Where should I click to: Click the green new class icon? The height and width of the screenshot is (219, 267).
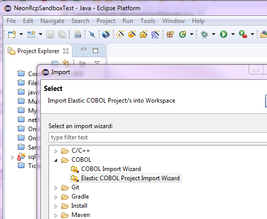183,34
